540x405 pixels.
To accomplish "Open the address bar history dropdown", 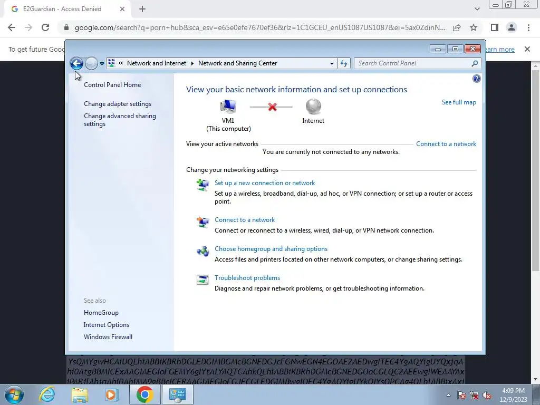I will click(x=332, y=63).
